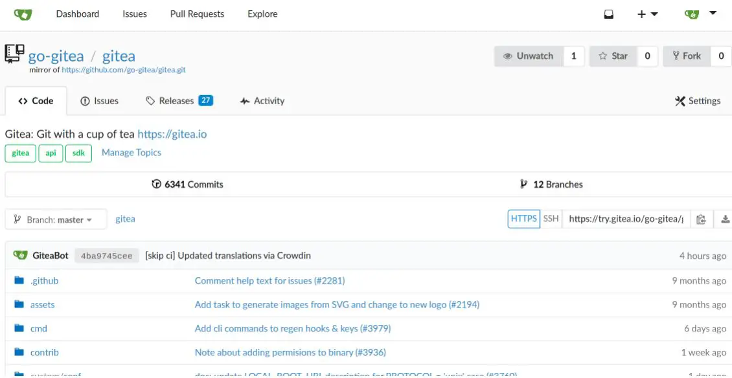Click the stars count next to Star
The height and width of the screenshot is (378, 732).
tap(648, 56)
